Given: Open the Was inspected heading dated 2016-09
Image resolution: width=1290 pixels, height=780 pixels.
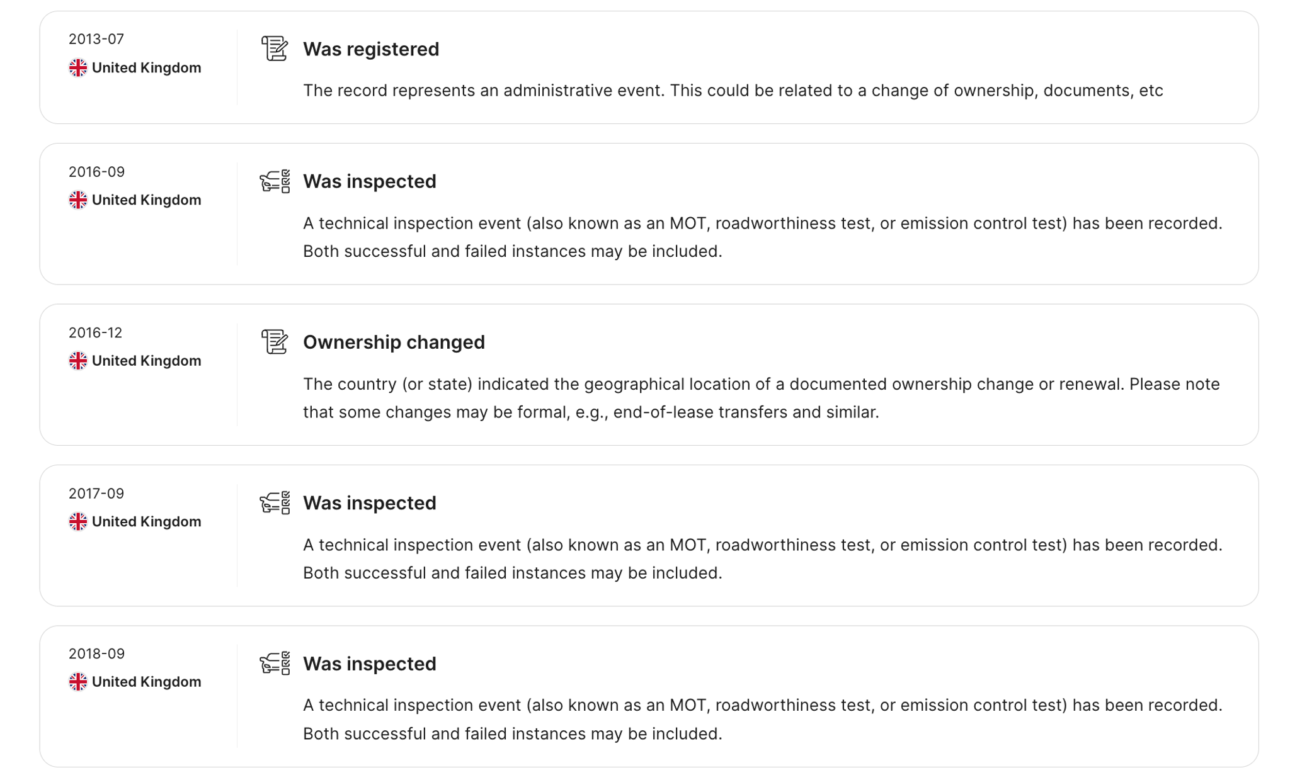Looking at the screenshot, I should point(369,182).
